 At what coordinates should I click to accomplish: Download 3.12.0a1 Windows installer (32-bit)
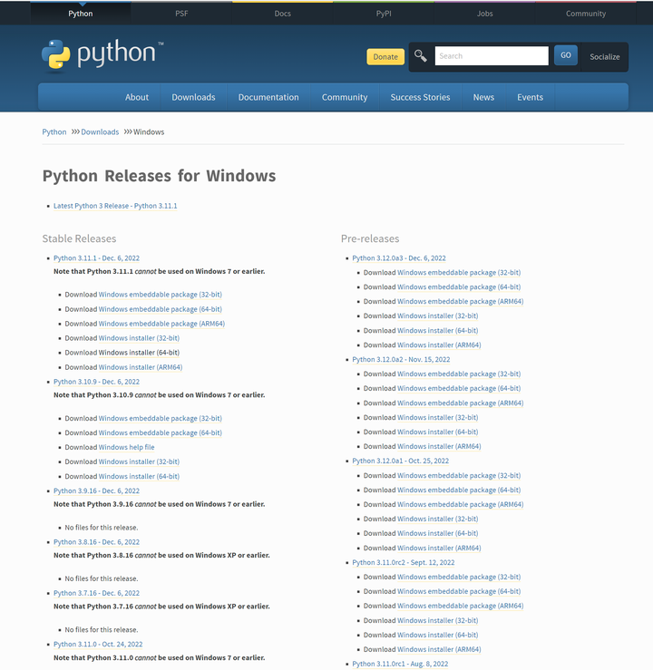[438, 519]
